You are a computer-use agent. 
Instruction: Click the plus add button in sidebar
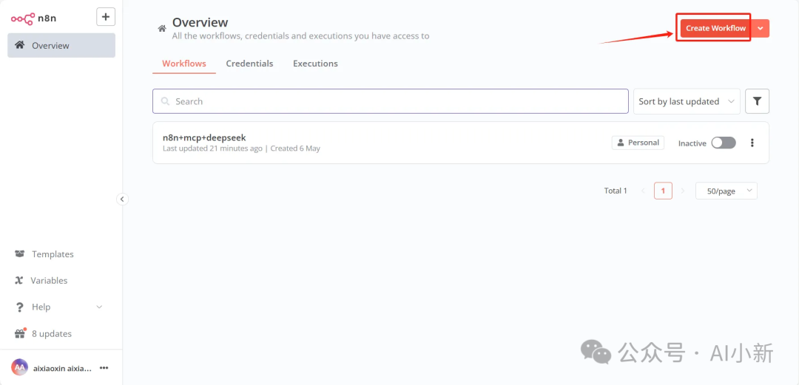(x=106, y=17)
